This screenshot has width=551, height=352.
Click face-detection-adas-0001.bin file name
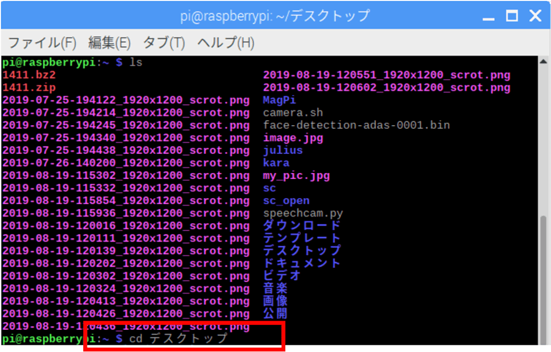coord(357,126)
